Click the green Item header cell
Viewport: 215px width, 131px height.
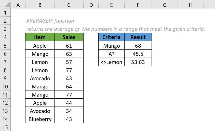40,37
